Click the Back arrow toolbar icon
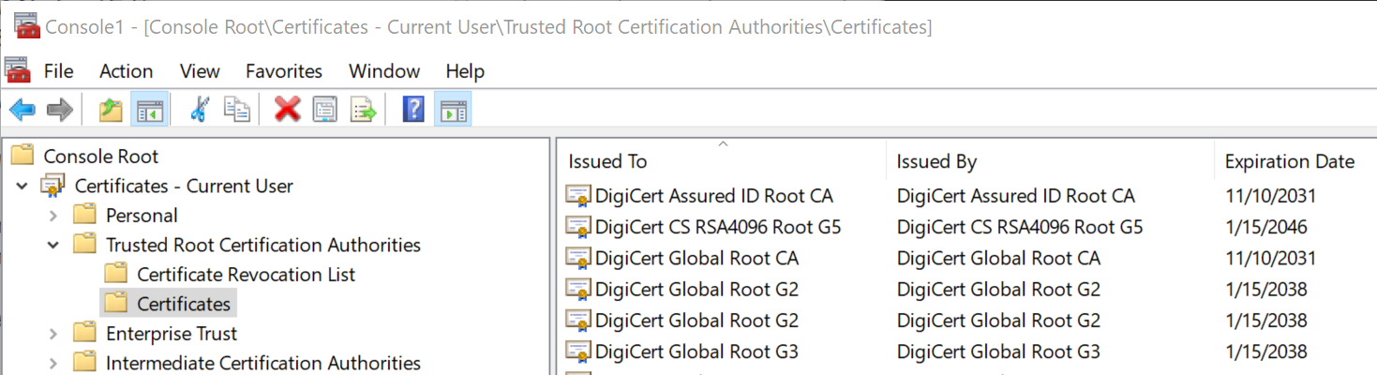Screen dimensions: 1377x375 pos(22,110)
